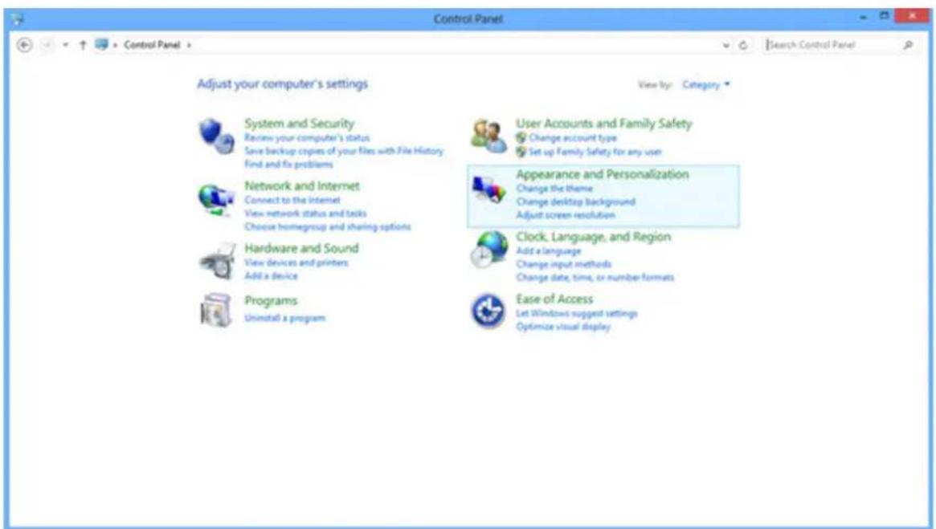Expand chevron before Control Panel breadcrumb
The width and height of the screenshot is (936, 529).
point(115,45)
